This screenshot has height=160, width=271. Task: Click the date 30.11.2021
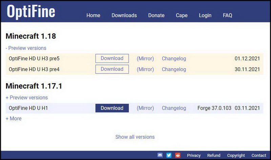pyautogui.click(x=247, y=69)
